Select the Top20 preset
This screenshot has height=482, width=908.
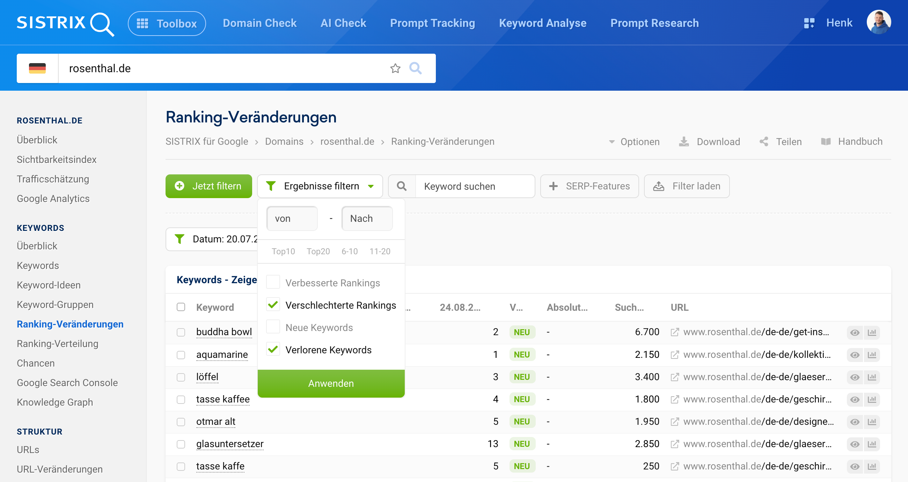pos(318,251)
